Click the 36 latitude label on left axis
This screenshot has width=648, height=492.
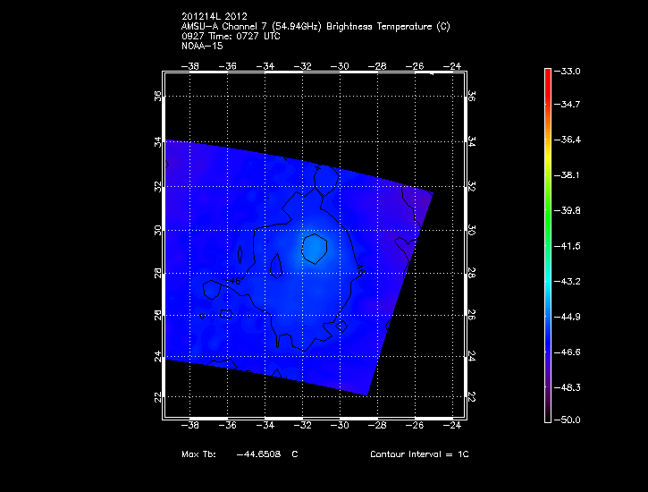157,96
